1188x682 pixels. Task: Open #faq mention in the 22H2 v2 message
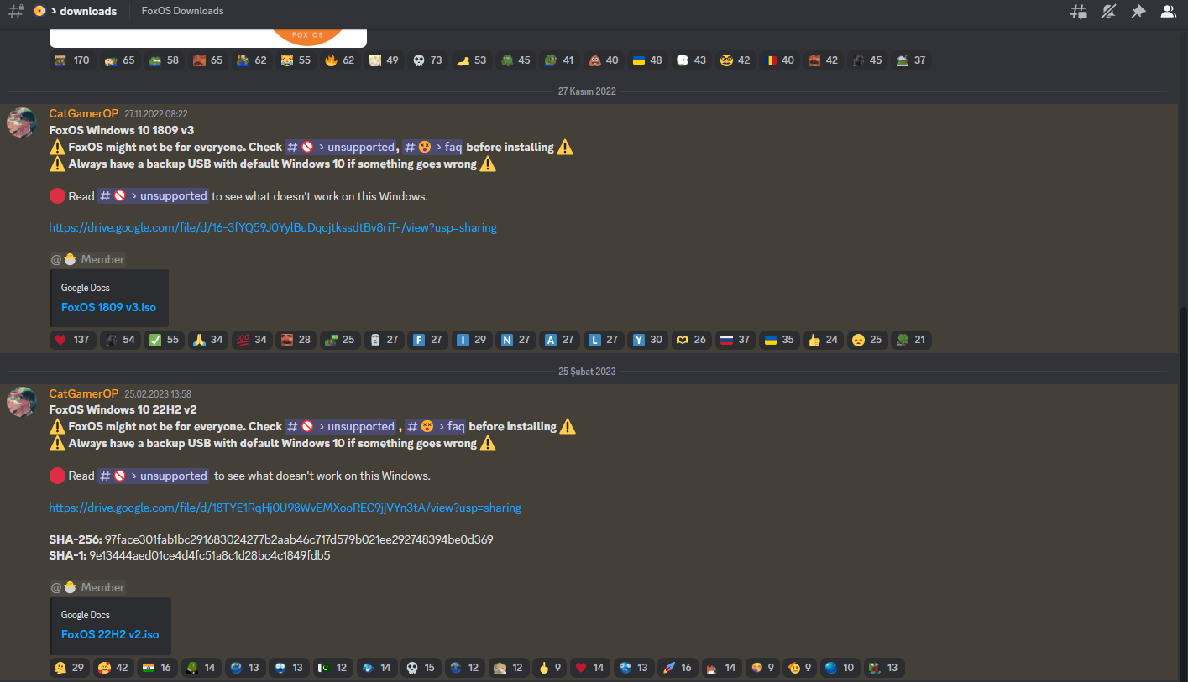coord(436,426)
